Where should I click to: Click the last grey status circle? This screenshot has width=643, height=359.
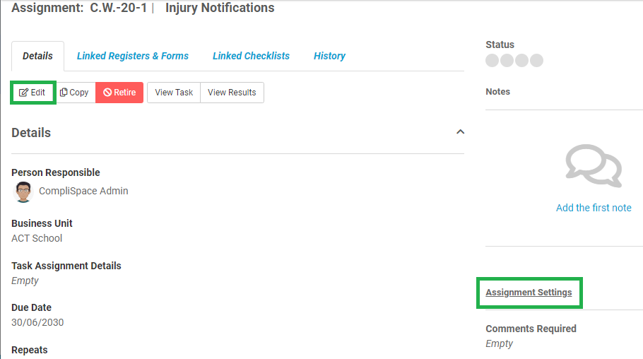tap(536, 60)
